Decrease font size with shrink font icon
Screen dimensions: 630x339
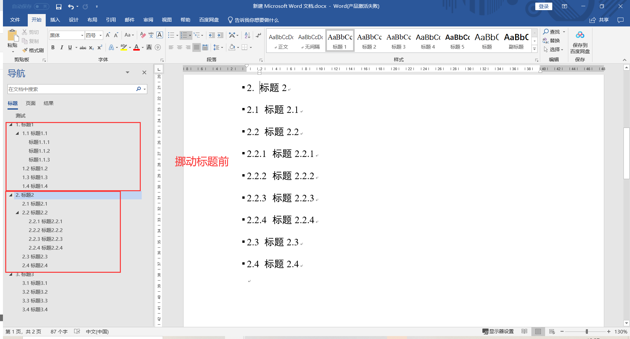(x=116, y=35)
